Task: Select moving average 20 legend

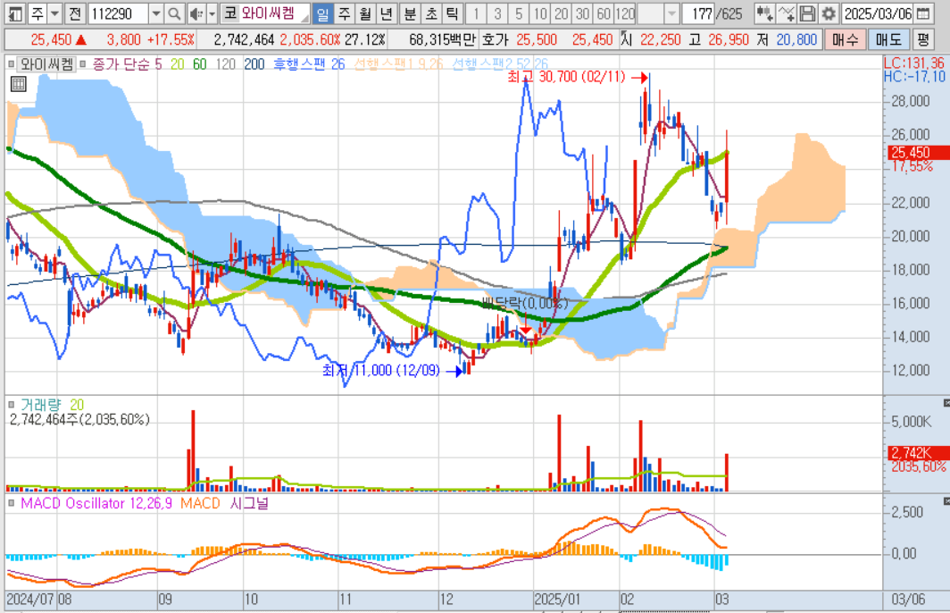Action: coord(177,64)
